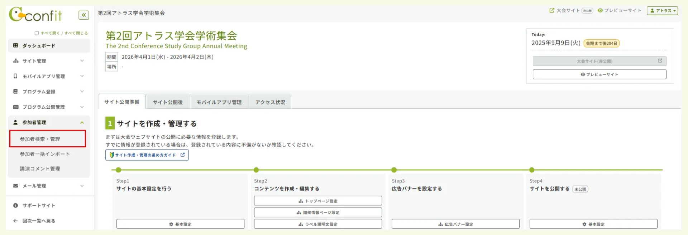Click sitemap icon on 広告バナー設定 button
The height and width of the screenshot is (235, 688).
[440, 224]
